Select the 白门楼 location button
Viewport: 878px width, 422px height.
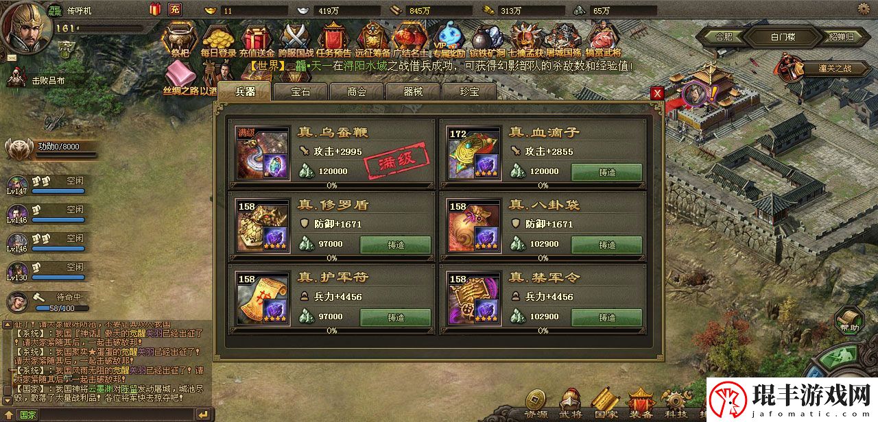(781, 37)
